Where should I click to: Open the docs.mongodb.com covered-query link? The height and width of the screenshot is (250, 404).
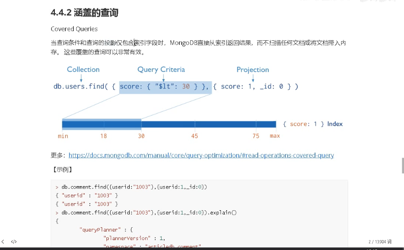click(201, 155)
